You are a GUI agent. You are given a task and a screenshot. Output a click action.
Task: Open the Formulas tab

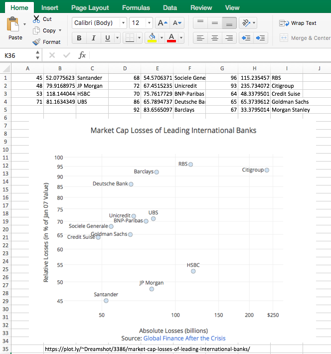[x=136, y=7]
